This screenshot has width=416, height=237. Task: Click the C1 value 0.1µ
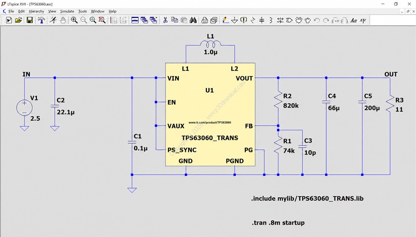[x=141, y=148]
